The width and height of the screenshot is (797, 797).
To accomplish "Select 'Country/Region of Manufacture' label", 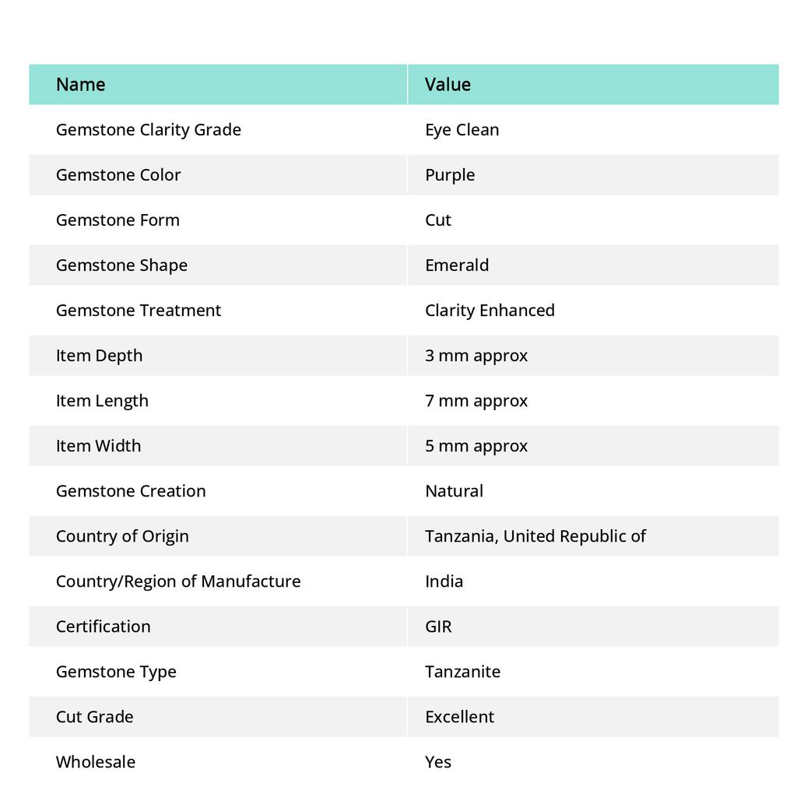I will (178, 581).
